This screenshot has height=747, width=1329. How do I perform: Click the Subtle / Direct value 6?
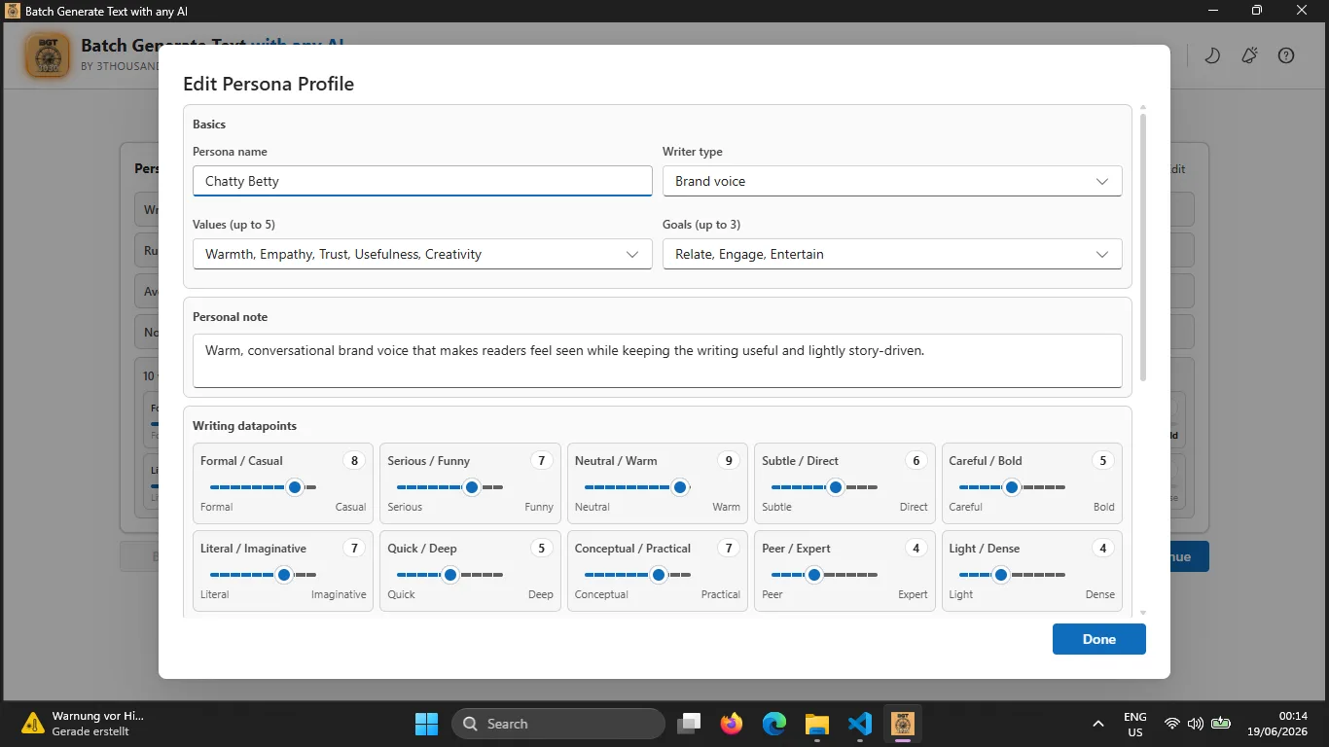(x=916, y=461)
